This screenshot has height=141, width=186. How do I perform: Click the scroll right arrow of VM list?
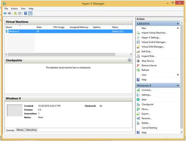click(x=131, y=54)
